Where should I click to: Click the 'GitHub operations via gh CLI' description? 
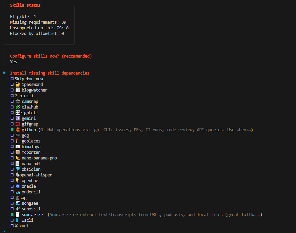click(x=145, y=129)
